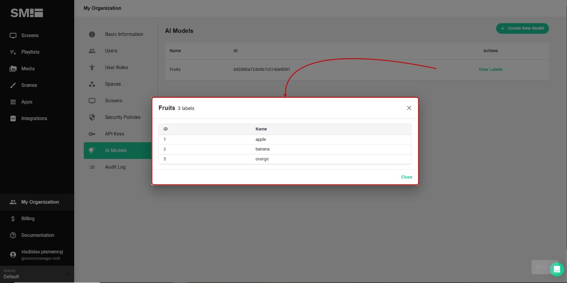Click the apple label name cell
The width and height of the screenshot is (567, 283).
click(x=261, y=140)
